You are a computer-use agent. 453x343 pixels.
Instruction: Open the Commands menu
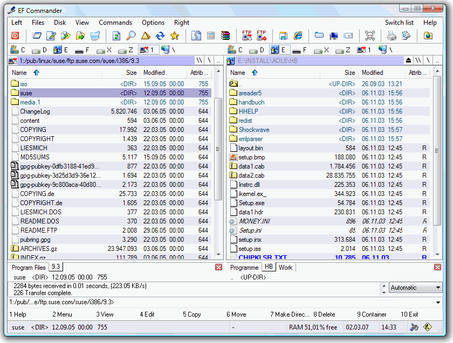[115, 23]
